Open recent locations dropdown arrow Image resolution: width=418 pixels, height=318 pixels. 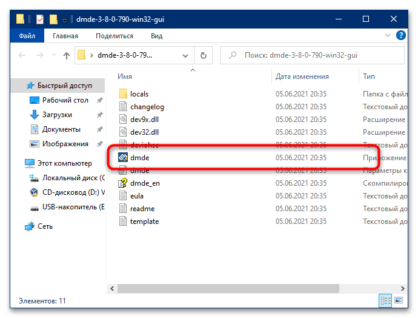coord(54,55)
